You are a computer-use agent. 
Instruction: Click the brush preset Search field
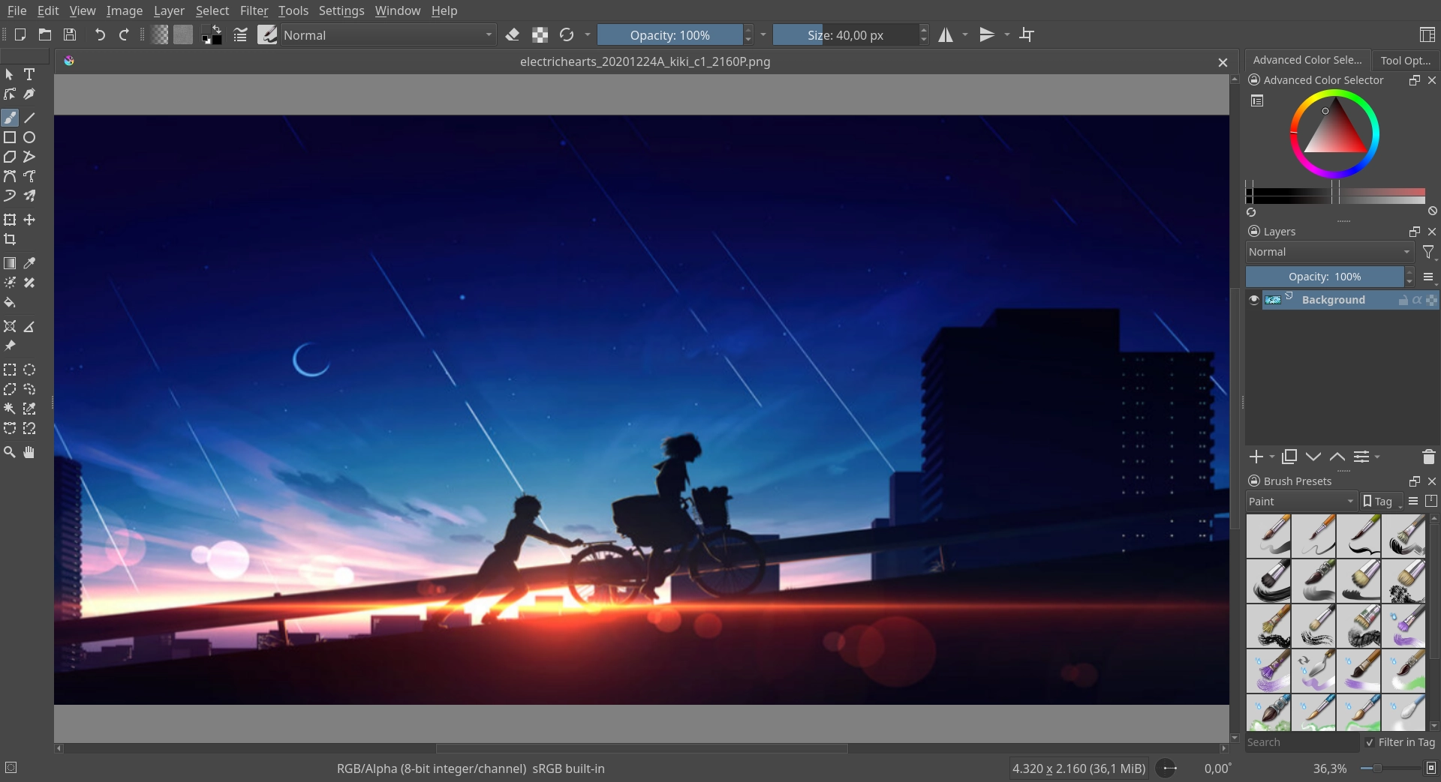click(x=1301, y=742)
